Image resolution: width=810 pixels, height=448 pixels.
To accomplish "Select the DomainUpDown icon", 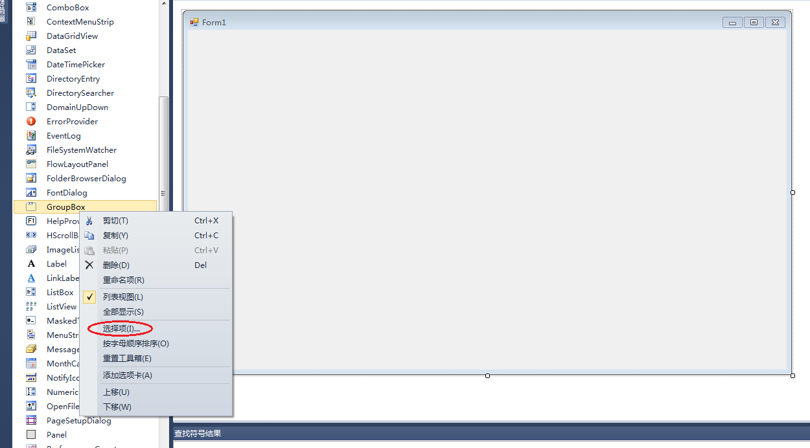I will point(31,107).
